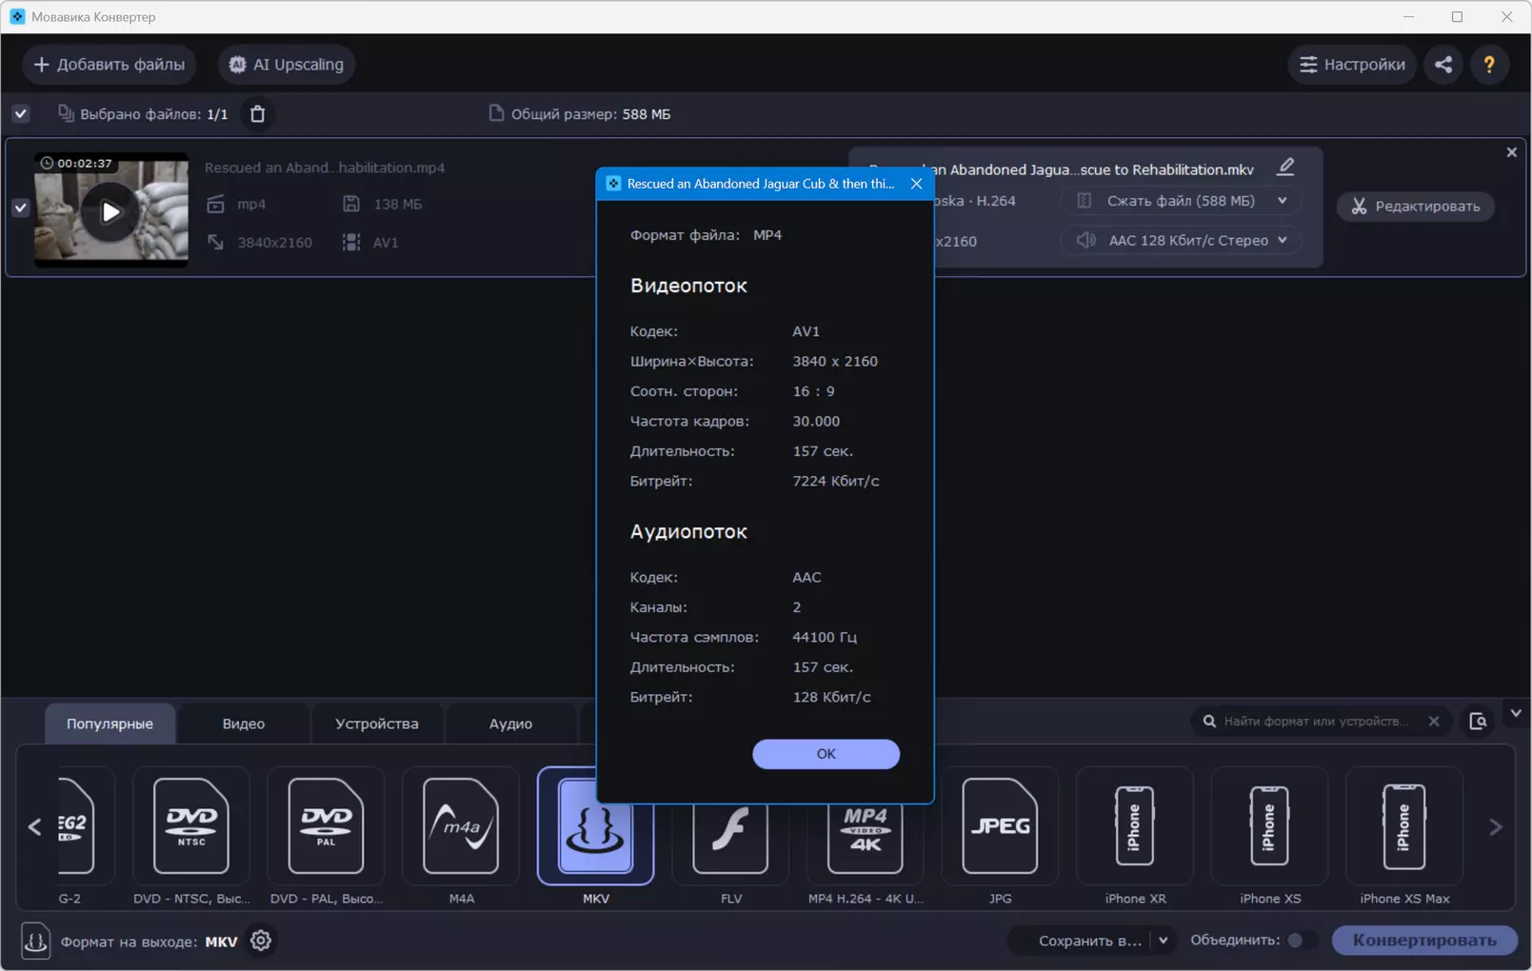Screen dimensions: 1532x971
Task: Click the MKV output format icon in bottom bar
Action: pos(35,941)
